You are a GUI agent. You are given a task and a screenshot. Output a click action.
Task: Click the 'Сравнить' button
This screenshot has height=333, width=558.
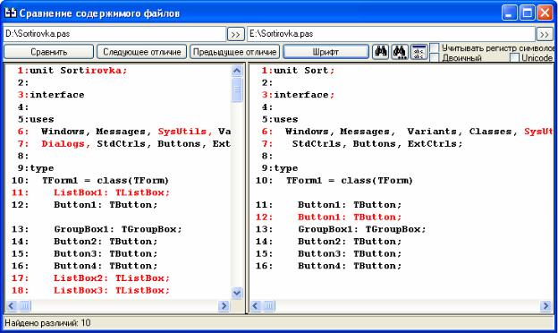(49, 52)
